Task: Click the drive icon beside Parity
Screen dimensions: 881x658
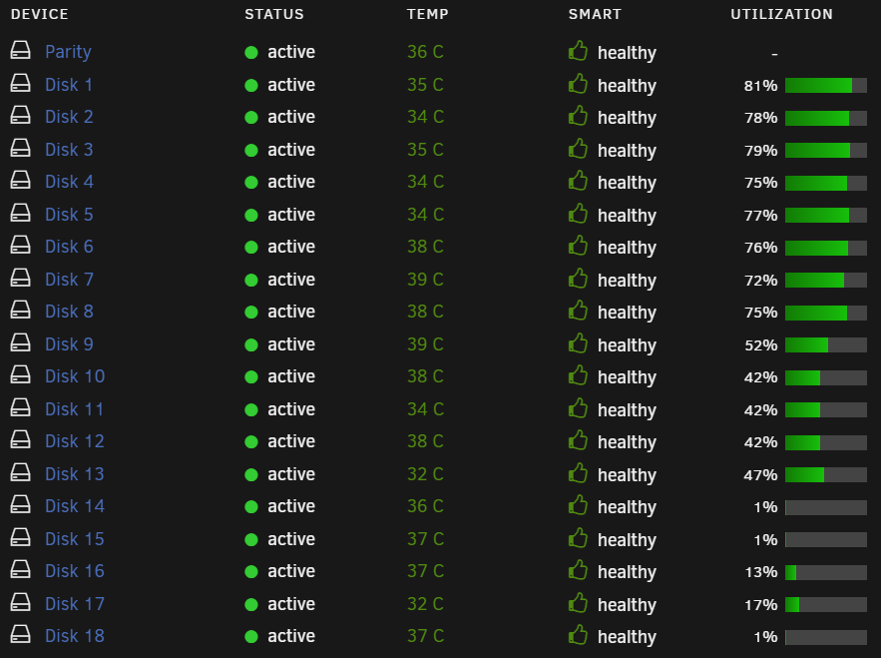Action: click(21, 50)
